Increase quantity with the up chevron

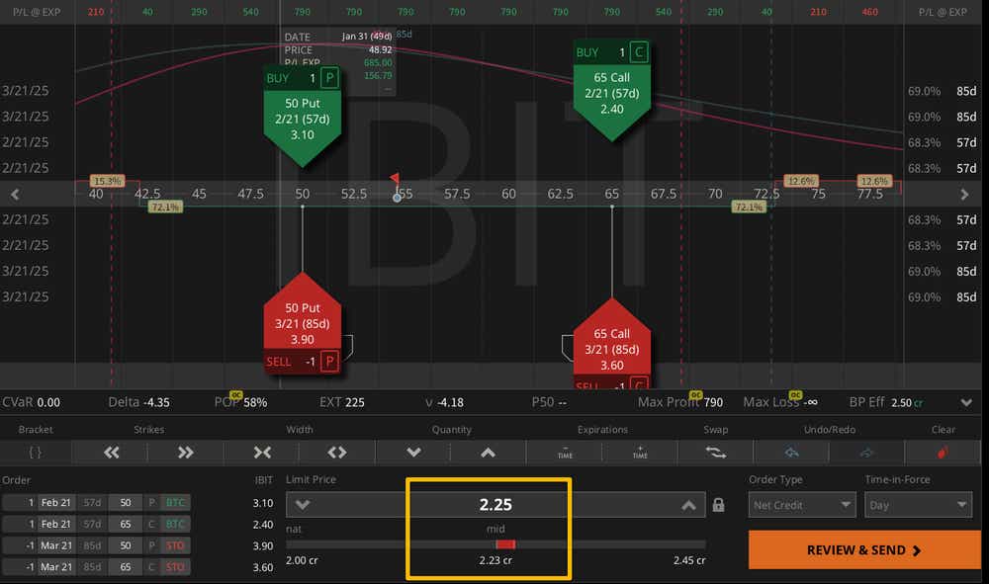[489, 453]
